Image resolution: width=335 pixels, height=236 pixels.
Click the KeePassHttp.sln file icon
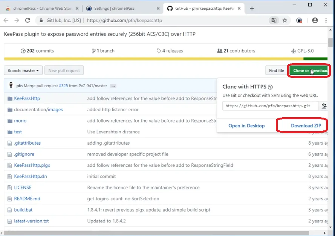click(9, 177)
